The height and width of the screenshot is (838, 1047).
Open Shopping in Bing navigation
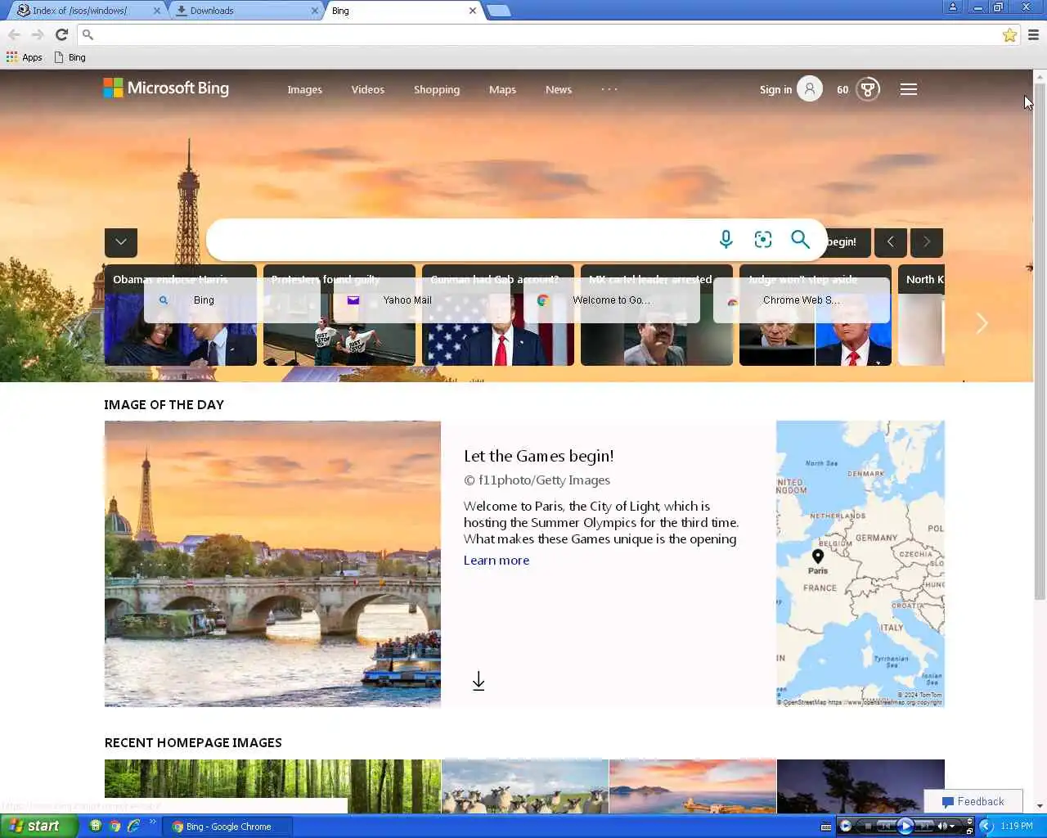tap(436, 90)
